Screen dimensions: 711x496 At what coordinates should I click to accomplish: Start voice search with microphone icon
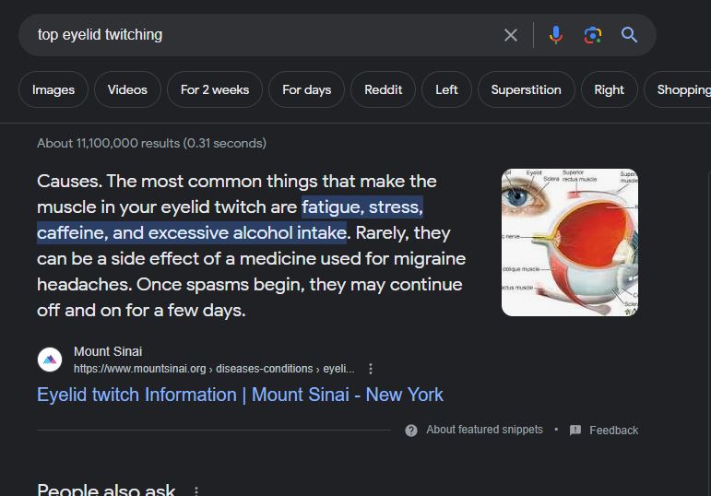click(x=556, y=35)
